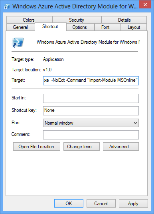Switch to the Font tab
Image resolution: width=154 pixels, height=214 pixels.
click(107, 27)
